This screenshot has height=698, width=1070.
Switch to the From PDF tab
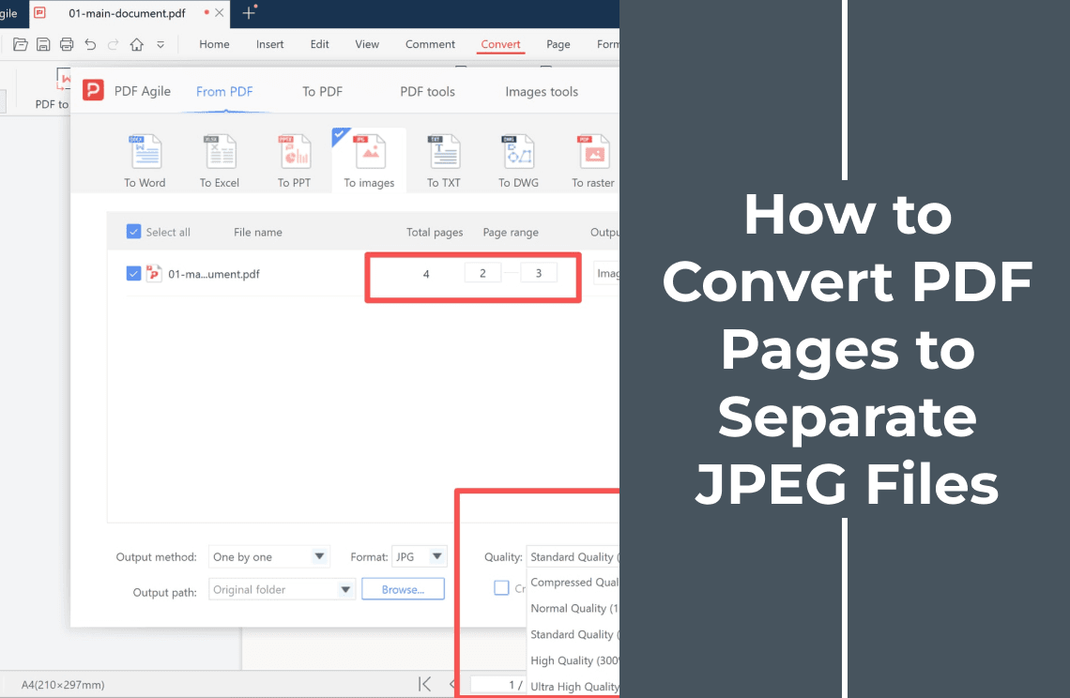[x=224, y=91]
